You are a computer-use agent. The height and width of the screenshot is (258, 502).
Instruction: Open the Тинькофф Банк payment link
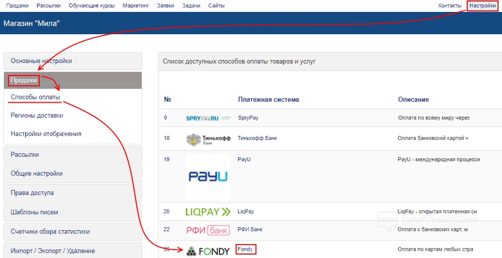[257, 138]
